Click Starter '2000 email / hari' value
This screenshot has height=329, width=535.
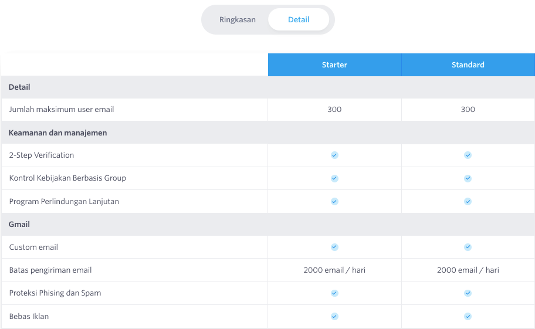(x=334, y=270)
